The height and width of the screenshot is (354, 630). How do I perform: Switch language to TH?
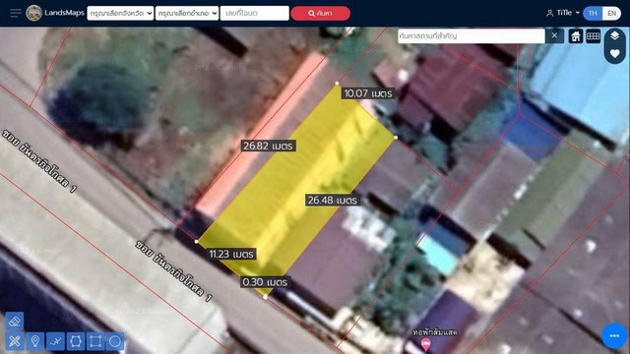coord(593,13)
